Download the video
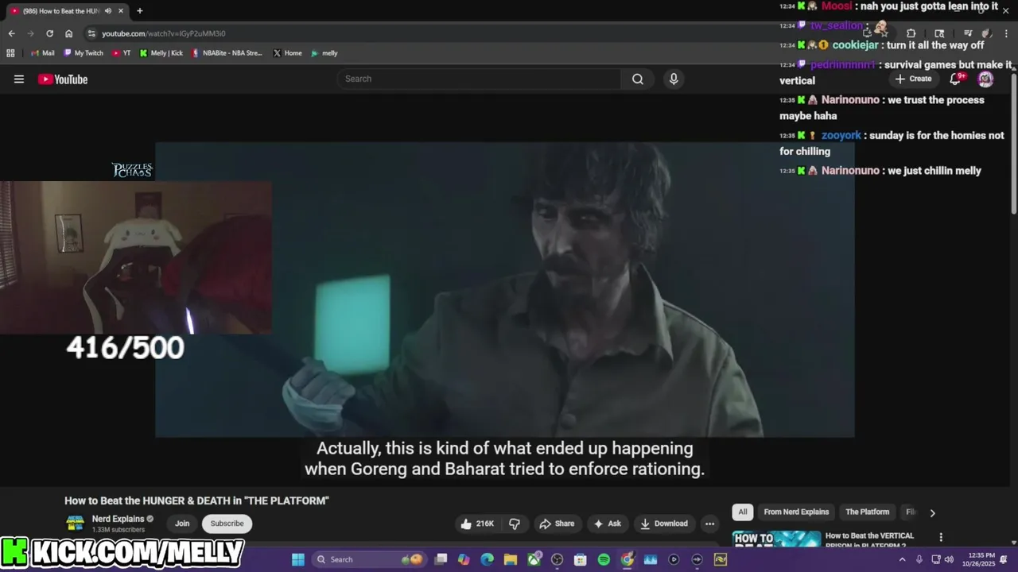Viewport: 1018px width, 572px height. point(664,524)
